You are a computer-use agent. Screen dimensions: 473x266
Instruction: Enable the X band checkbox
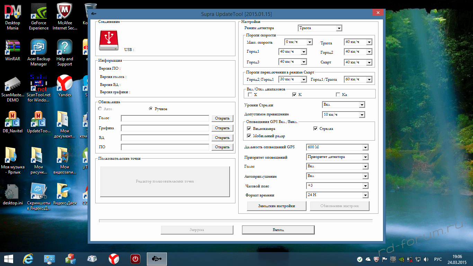pos(250,95)
